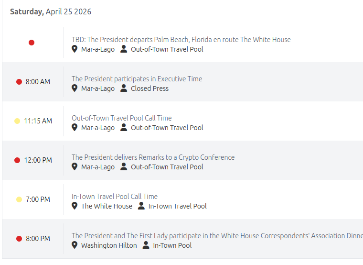Click the red dot beside 8:00 AM
This screenshot has height=265, width=363.
pyautogui.click(x=19, y=82)
